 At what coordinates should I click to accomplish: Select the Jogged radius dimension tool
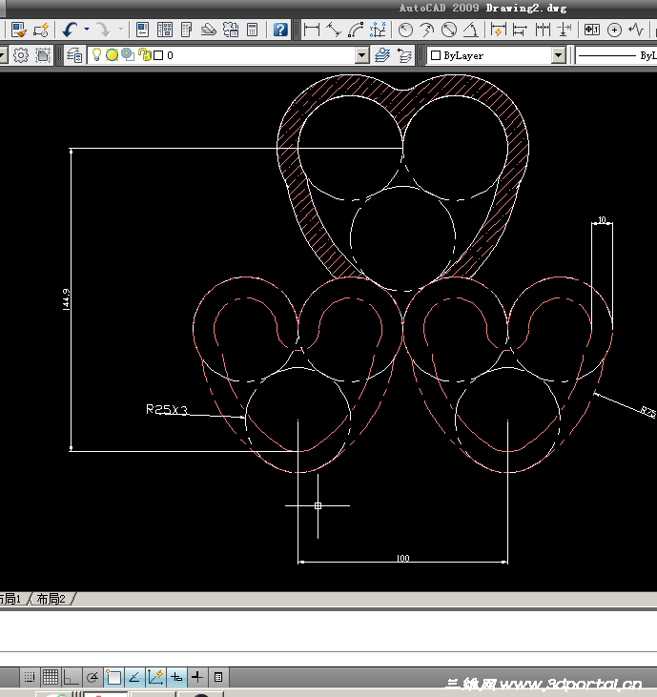click(427, 30)
